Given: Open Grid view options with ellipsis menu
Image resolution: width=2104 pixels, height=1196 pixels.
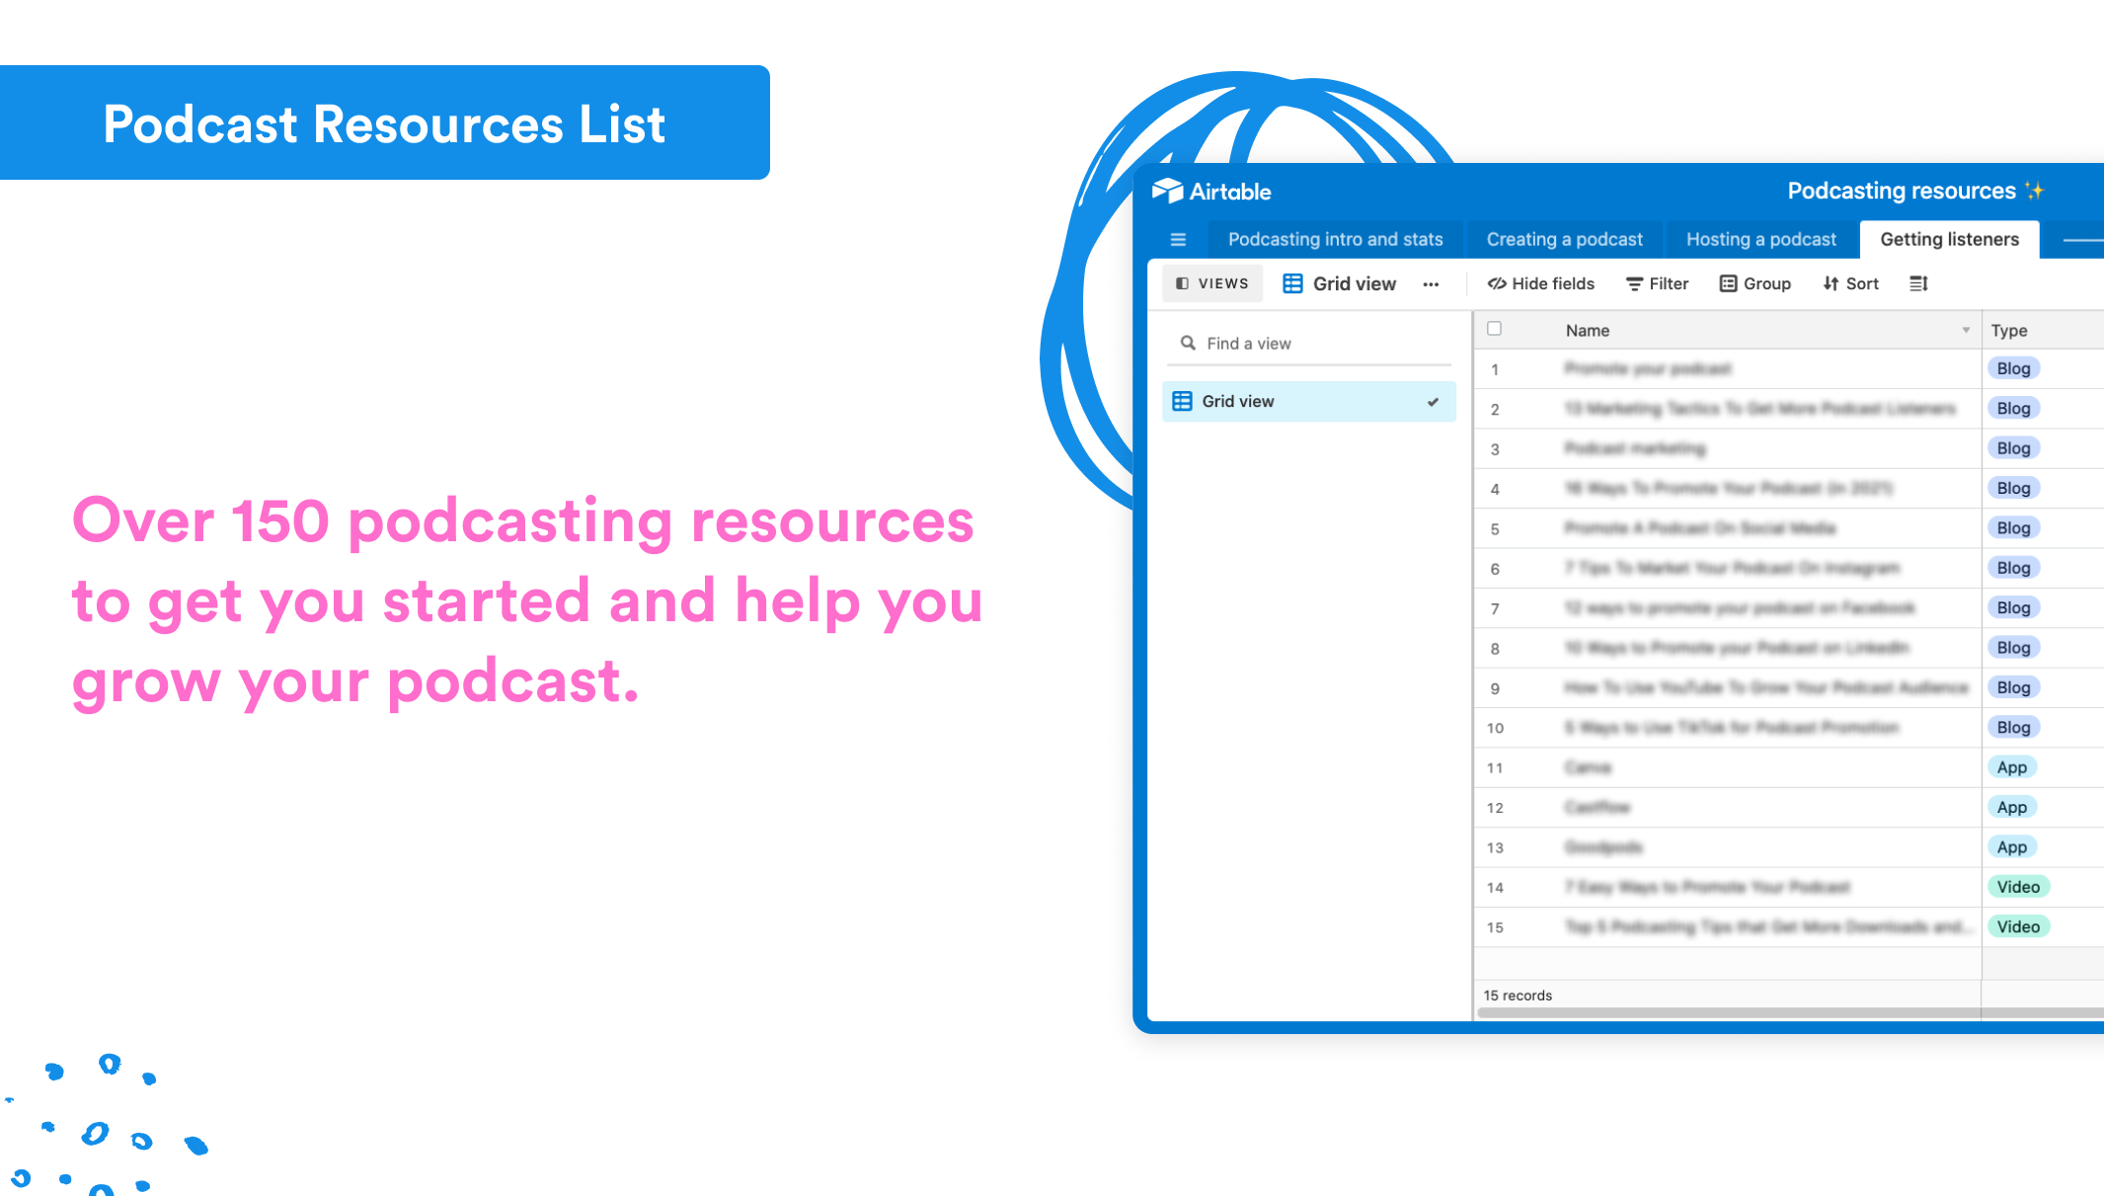Looking at the screenshot, I should click(x=1431, y=283).
